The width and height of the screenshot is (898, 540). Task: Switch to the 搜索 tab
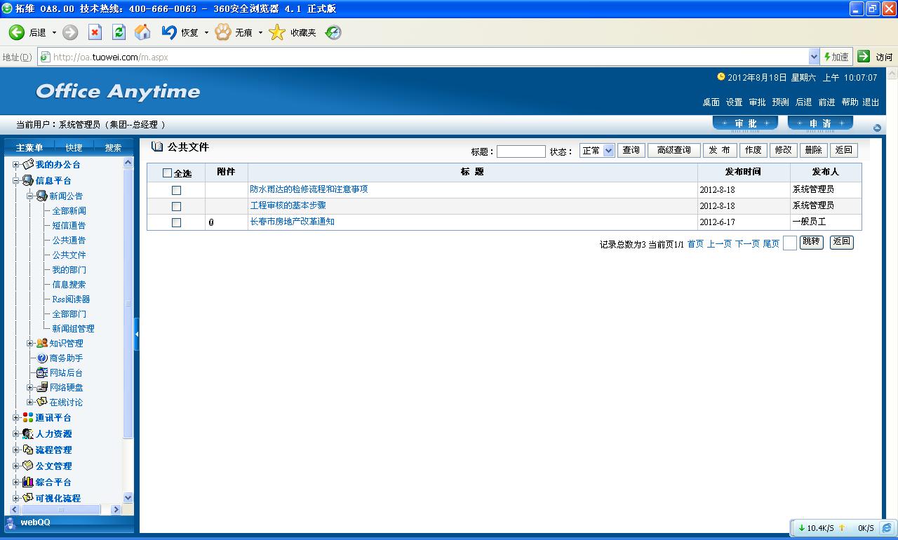[x=113, y=147]
